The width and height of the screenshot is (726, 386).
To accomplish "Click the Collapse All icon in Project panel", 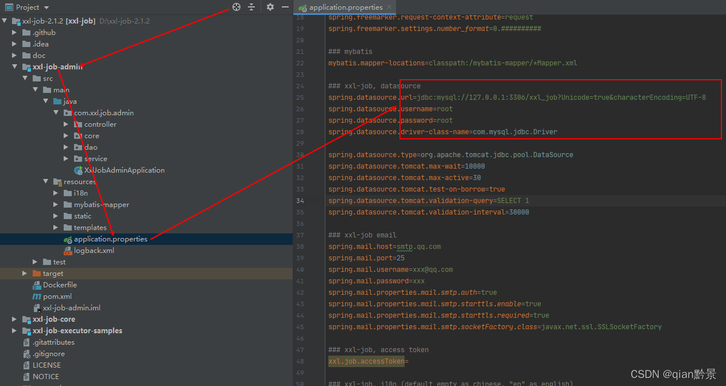I will point(251,7).
